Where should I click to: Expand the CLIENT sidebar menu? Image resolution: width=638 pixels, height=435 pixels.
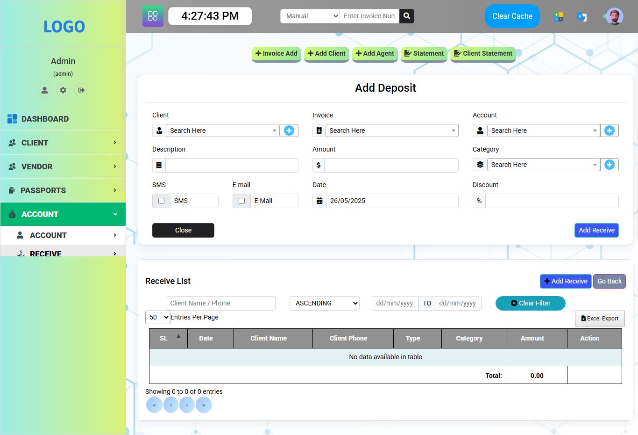click(x=63, y=143)
